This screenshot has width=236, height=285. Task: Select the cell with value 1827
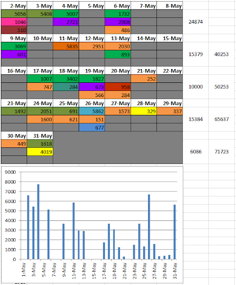click(92, 79)
